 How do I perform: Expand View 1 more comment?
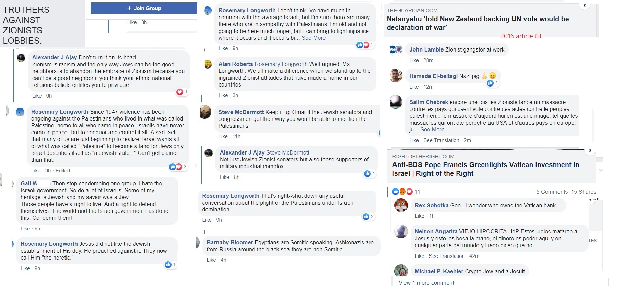click(x=426, y=283)
